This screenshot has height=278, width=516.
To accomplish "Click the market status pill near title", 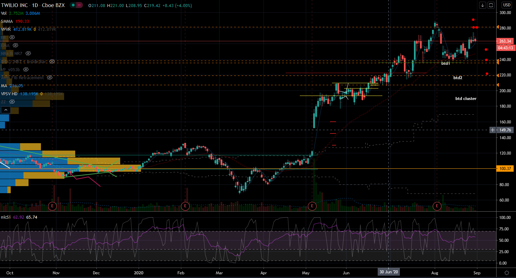I will (x=76, y=5).
